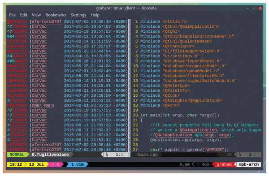Click the '#include <stdlib.h>' line
Viewport: 269px width, 176px height.
(x=164, y=21)
